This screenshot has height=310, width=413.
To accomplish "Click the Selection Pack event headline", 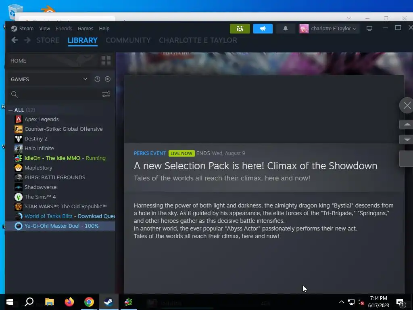I will (255, 166).
